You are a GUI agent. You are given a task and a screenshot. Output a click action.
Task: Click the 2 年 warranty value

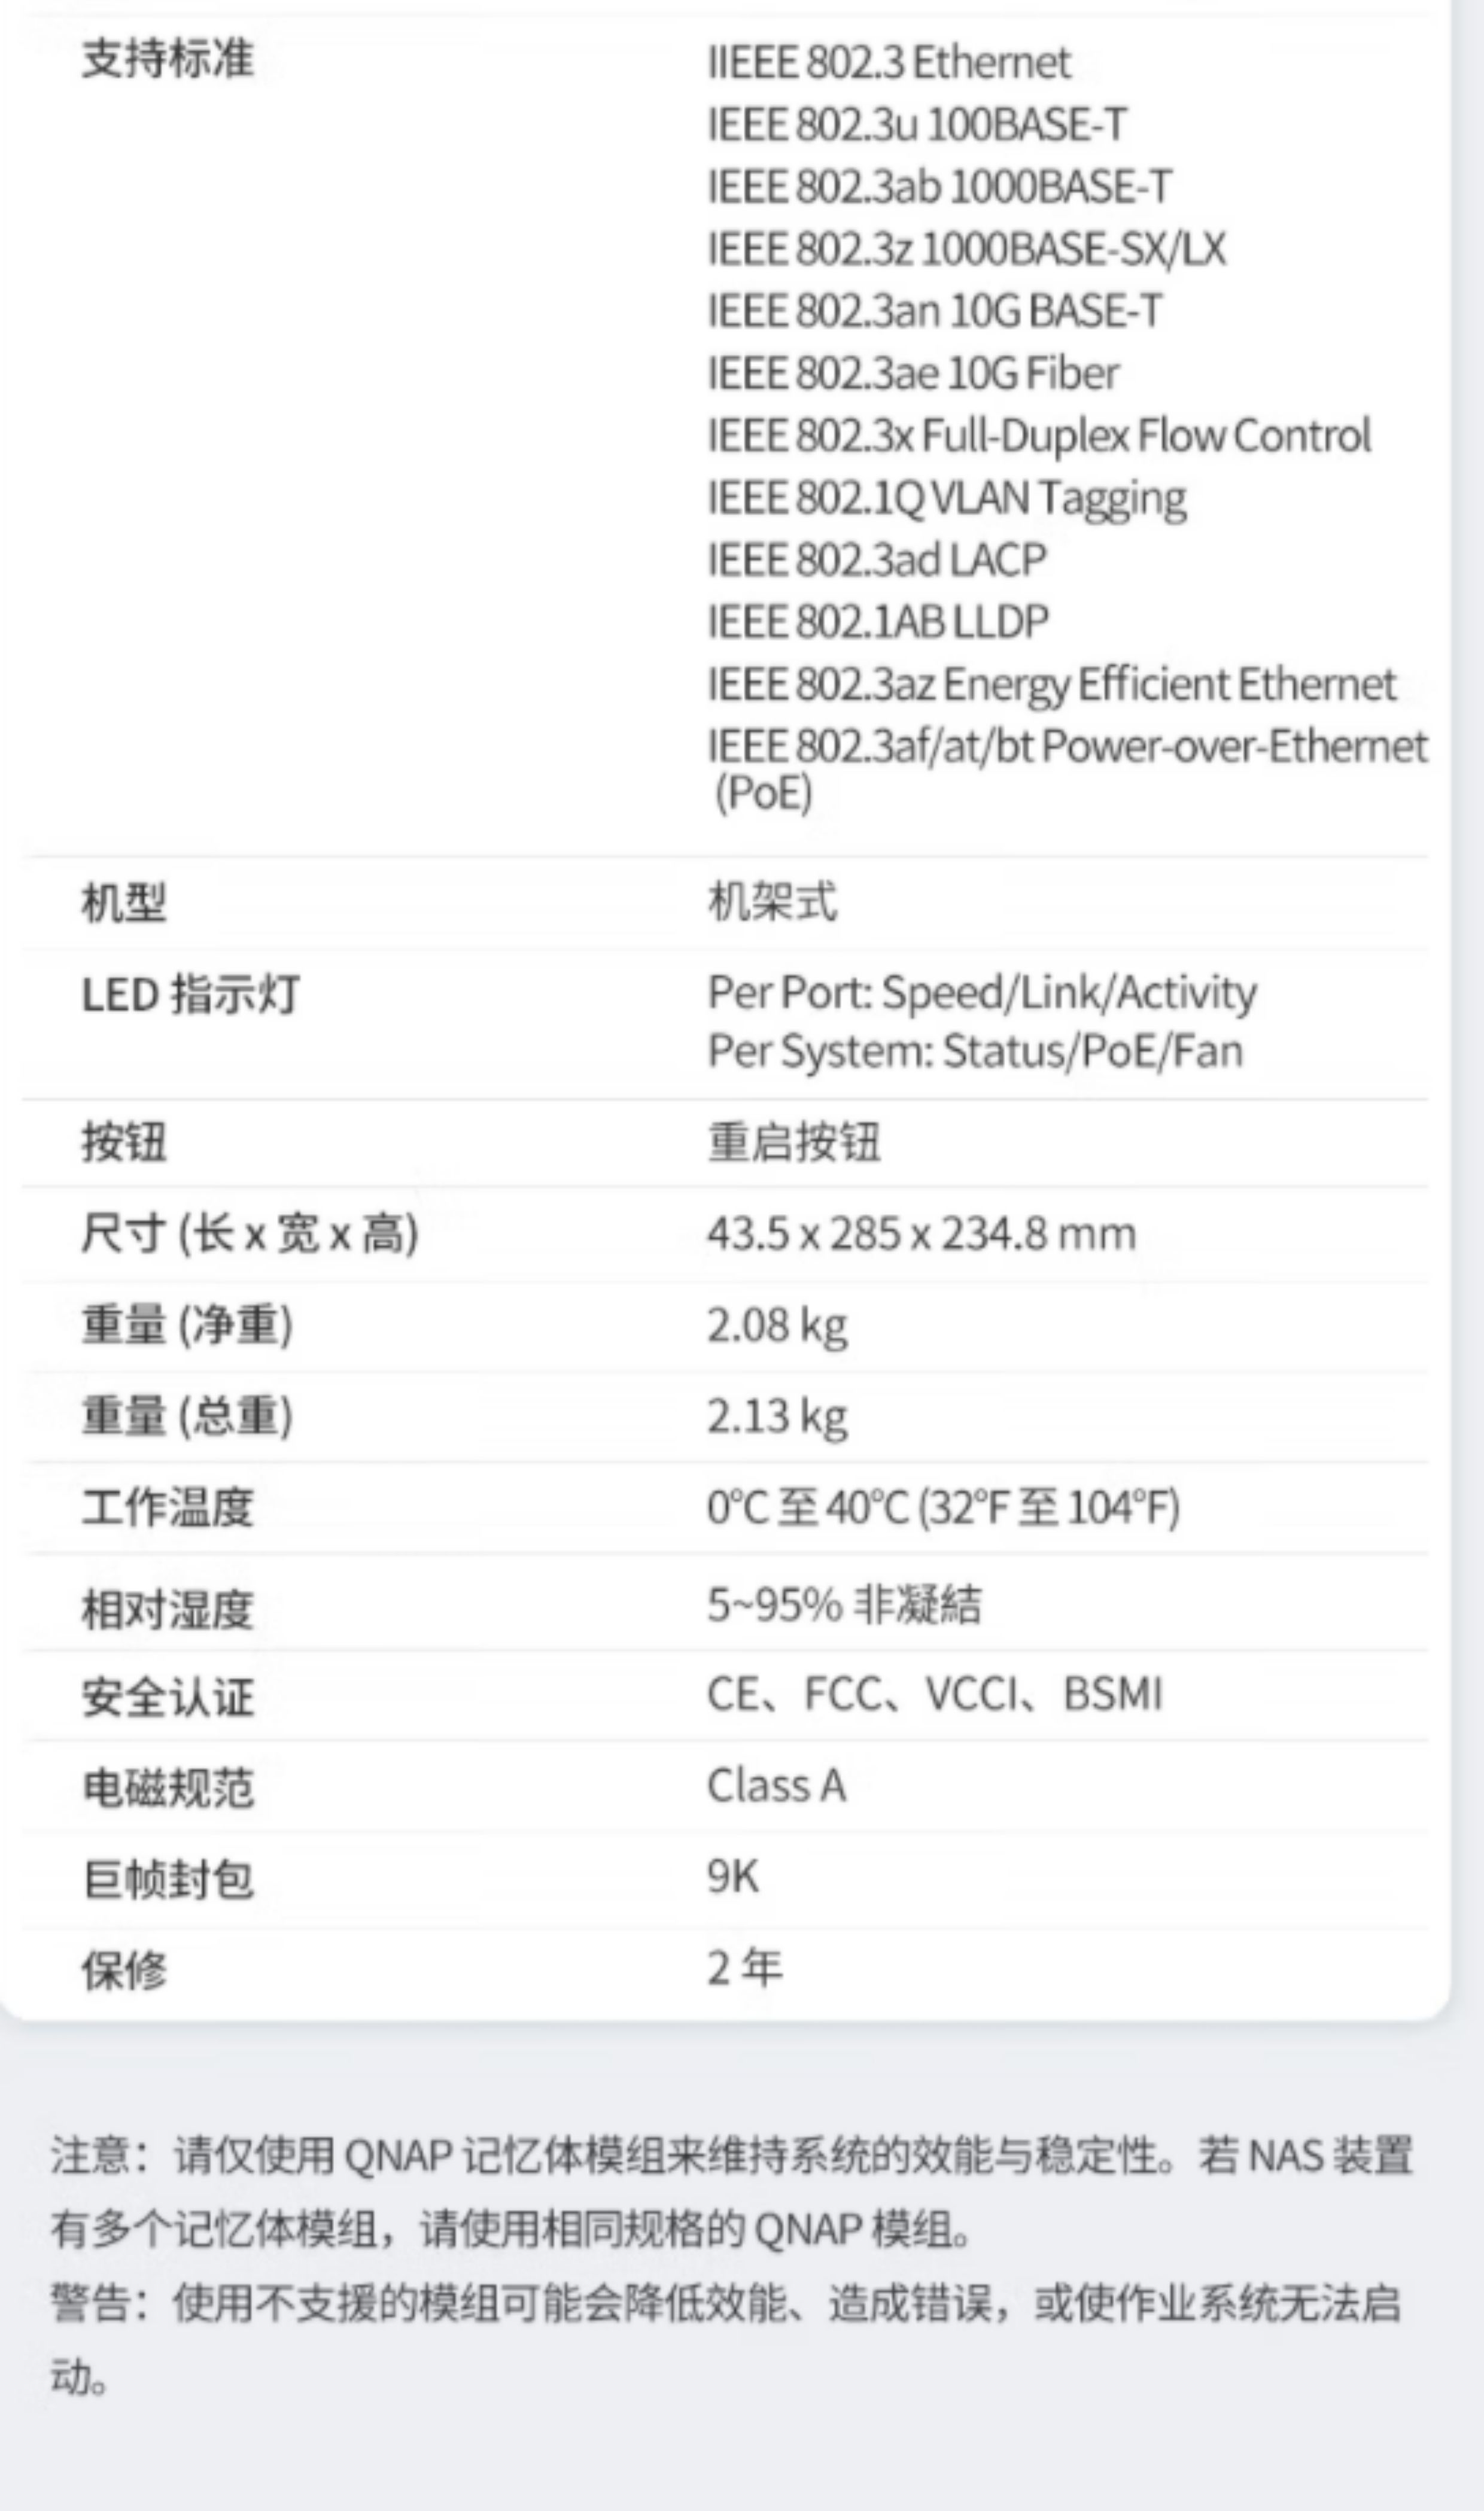pos(744,1968)
